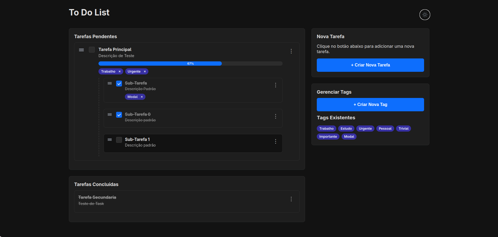Screen dimensions: 498x237
Task: Remove the Modal tag from Sub-Tarefa
Action: [x=142, y=97]
